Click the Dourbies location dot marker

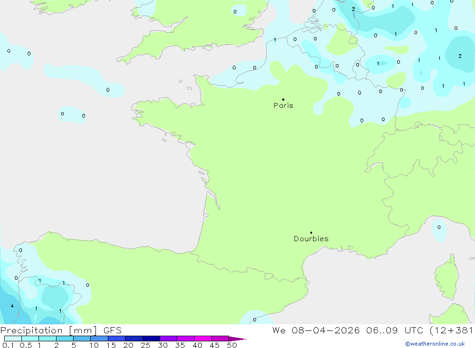click(311, 233)
